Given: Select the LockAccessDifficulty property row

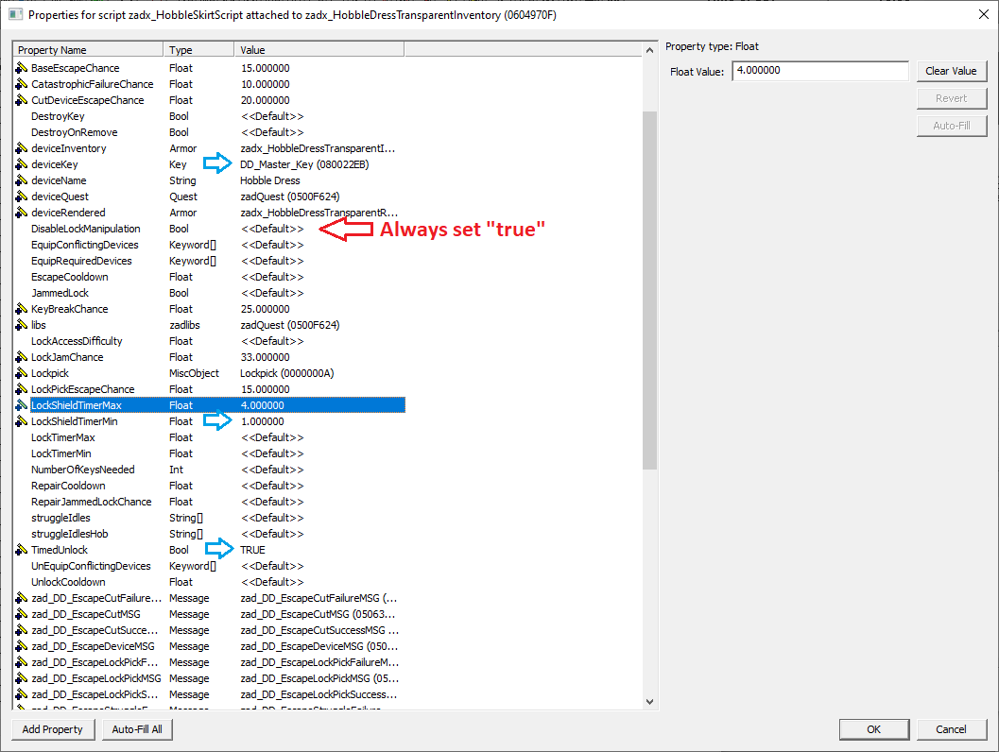Looking at the screenshot, I should tap(210, 341).
